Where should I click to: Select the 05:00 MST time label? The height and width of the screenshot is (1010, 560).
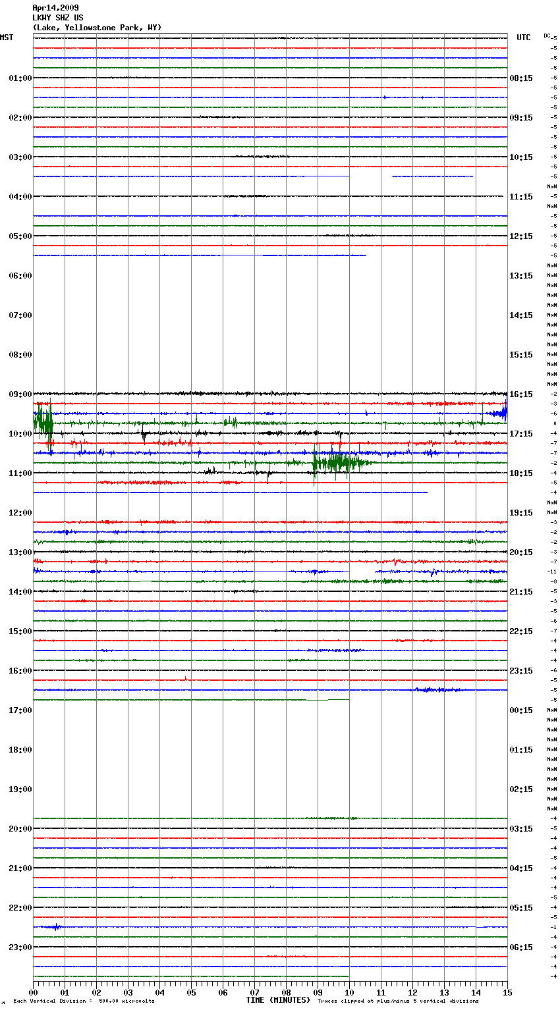(x=20, y=236)
